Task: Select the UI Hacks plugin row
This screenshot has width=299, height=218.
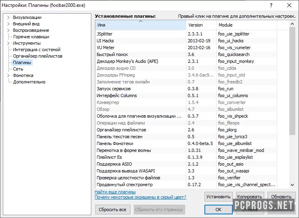Action: pyautogui.click(x=186, y=41)
